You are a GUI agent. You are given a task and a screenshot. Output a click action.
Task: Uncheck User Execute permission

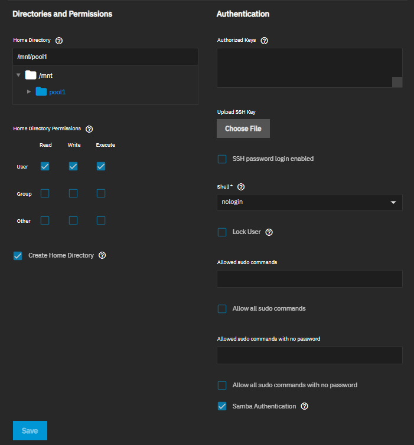point(101,166)
